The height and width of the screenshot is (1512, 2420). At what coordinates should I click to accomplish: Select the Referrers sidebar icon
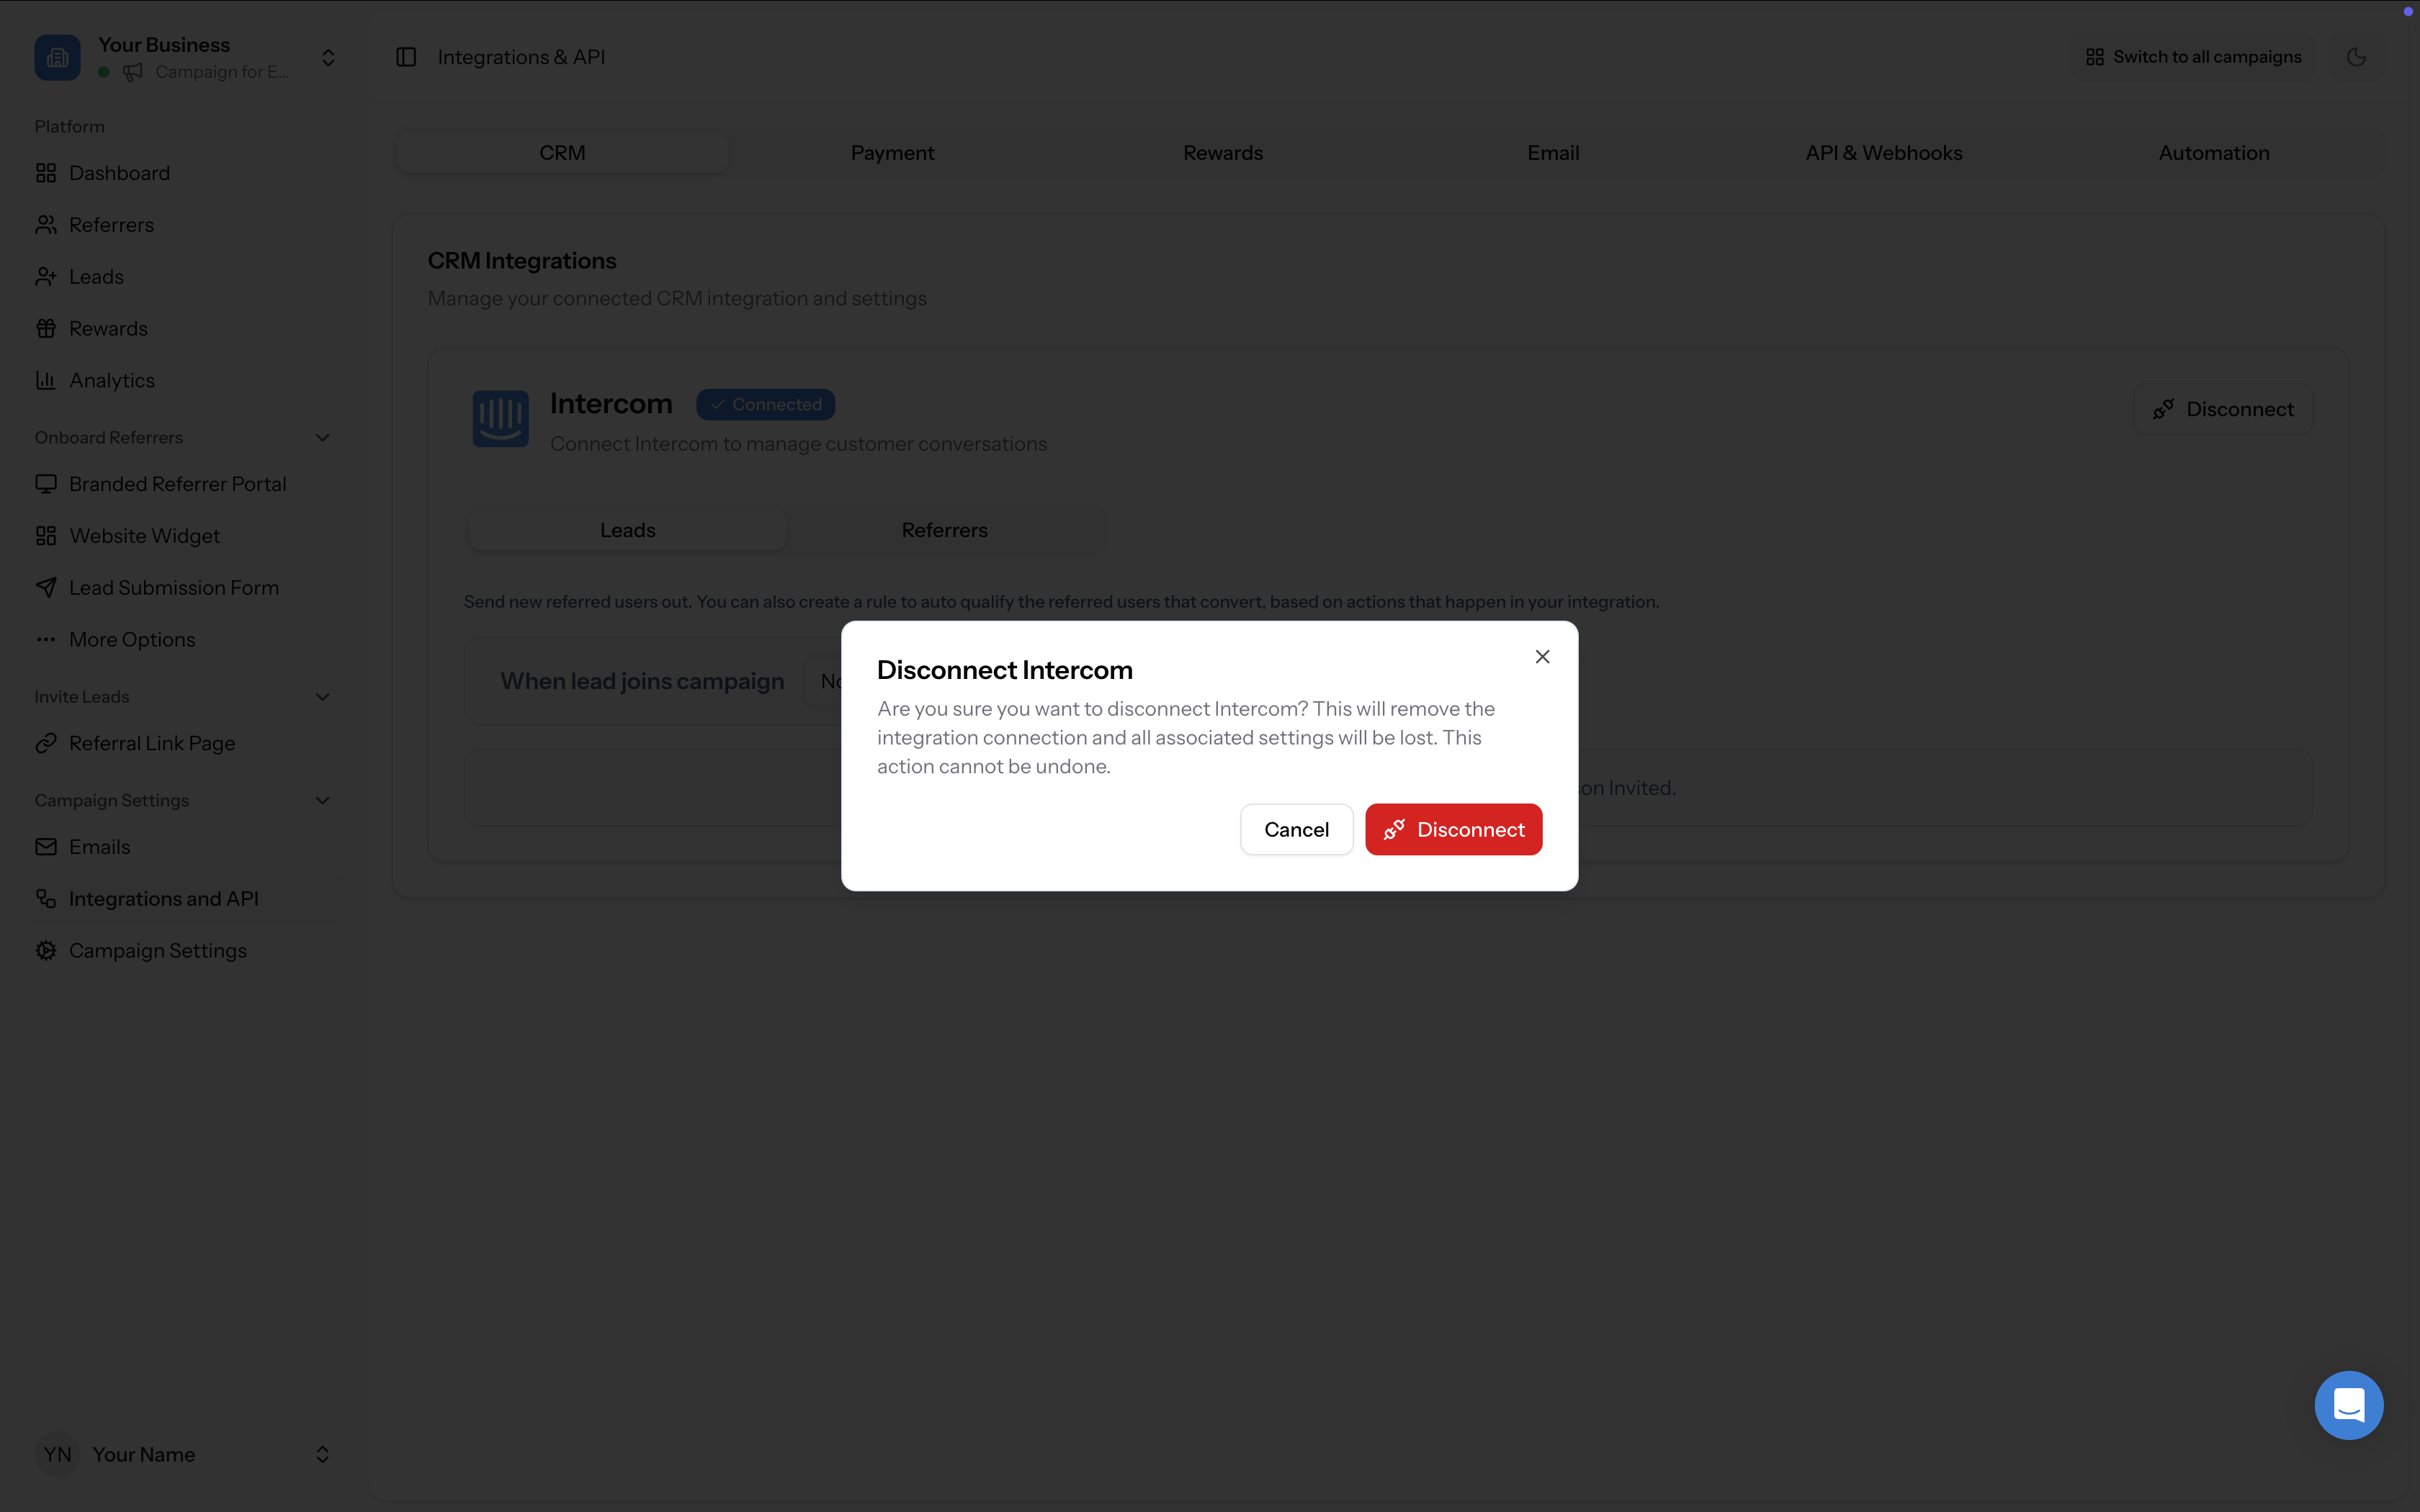(46, 224)
